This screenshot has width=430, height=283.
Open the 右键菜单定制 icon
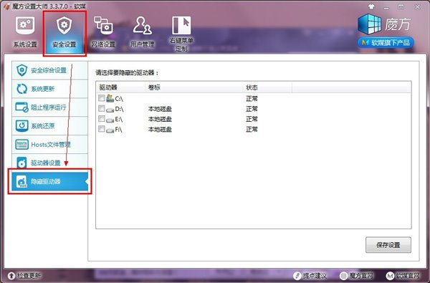[181, 25]
